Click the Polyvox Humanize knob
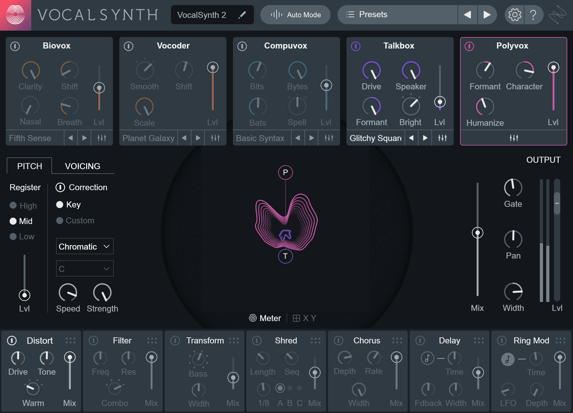The height and width of the screenshot is (413, 573). click(485, 106)
